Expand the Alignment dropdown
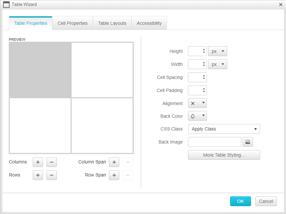286x214 pixels. pyautogui.click(x=197, y=103)
